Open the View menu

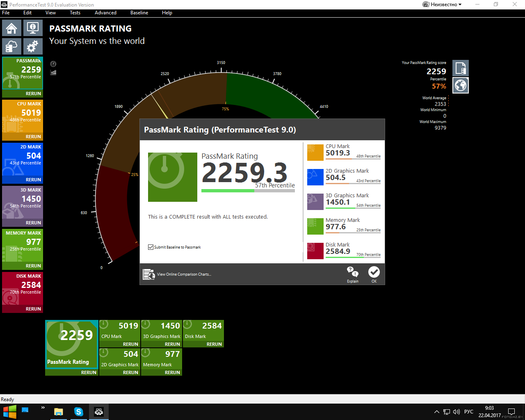50,13
